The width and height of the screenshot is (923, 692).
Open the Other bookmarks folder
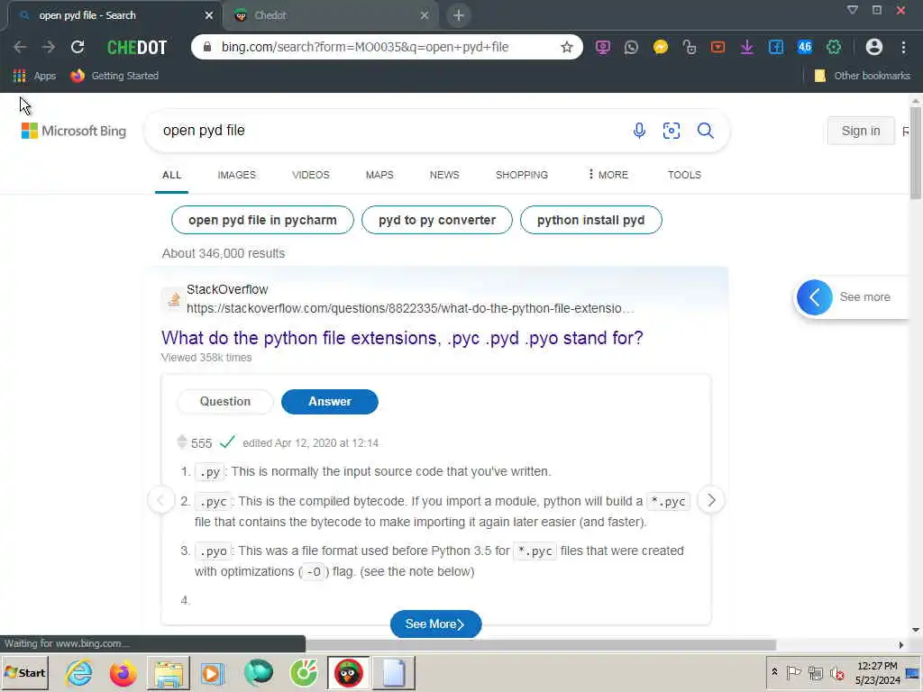(x=863, y=76)
